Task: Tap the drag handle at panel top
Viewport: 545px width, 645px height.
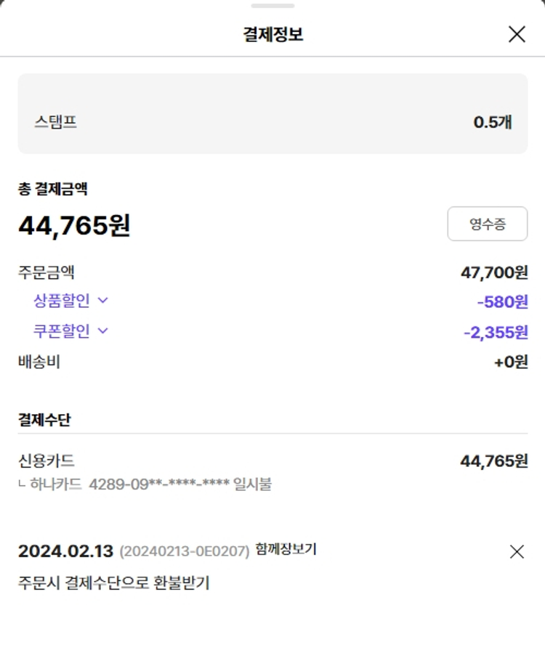Action: coord(272,6)
